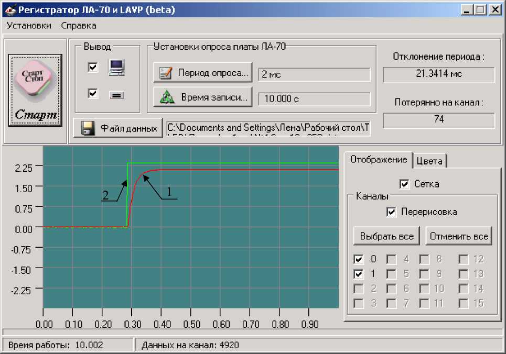Open Время записи settings

coord(202,97)
